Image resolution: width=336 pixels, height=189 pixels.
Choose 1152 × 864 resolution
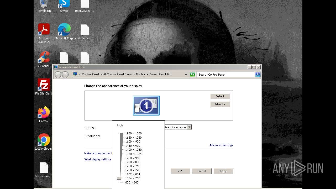[133, 174]
